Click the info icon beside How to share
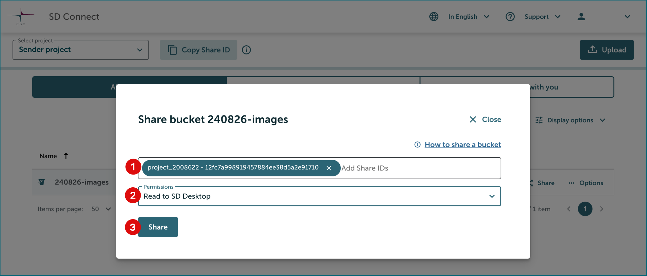 pos(417,145)
